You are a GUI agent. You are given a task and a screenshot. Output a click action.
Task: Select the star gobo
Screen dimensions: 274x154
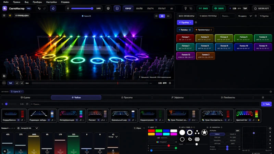204,132
